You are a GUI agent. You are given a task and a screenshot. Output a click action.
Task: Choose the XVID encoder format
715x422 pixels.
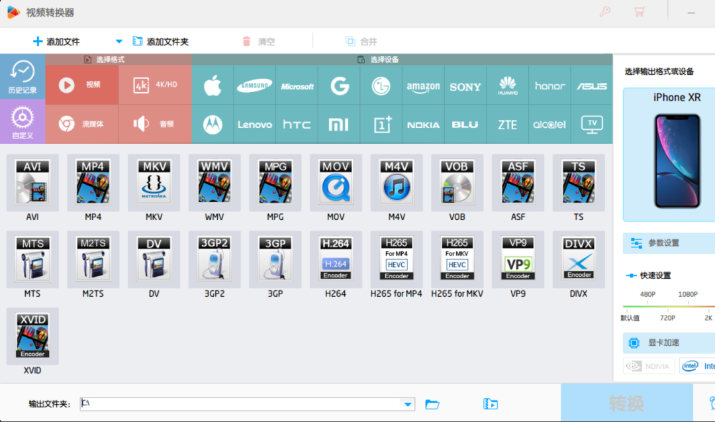coord(32,337)
